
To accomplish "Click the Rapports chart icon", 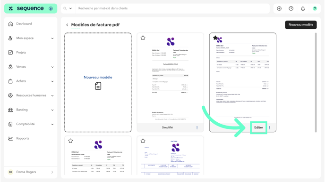I will 10,138.
